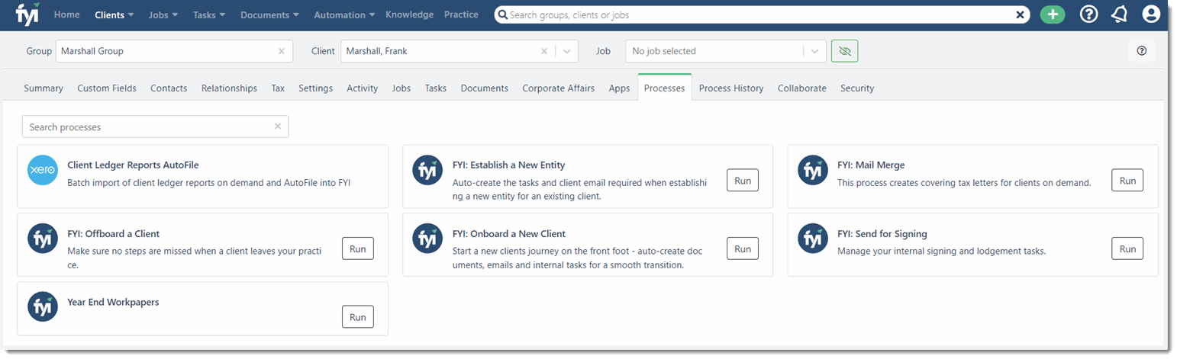Click the FYI icon on Establish a New Entity
Viewport: 1177px width, 359px height.
point(427,170)
